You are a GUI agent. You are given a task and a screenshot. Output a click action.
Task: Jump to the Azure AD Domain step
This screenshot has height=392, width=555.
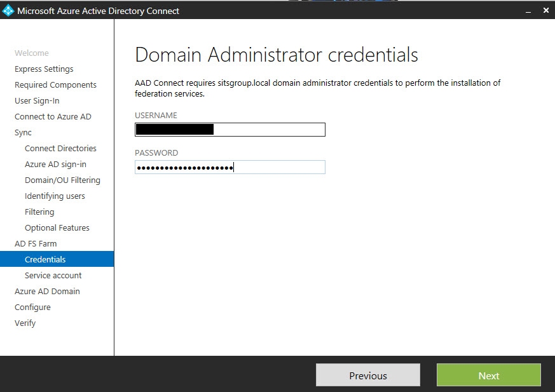[47, 292]
